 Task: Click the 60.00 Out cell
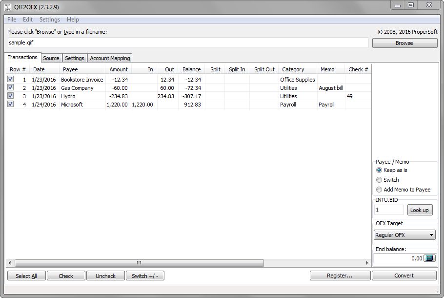click(168, 88)
